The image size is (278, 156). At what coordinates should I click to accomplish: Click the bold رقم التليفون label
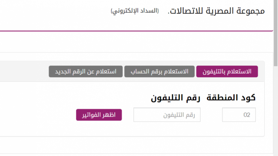176,98
